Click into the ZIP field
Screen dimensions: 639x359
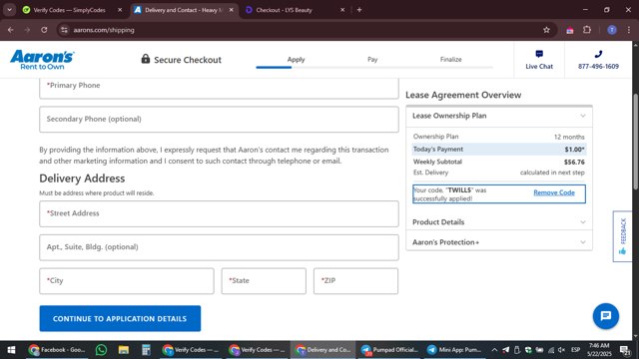tap(355, 281)
